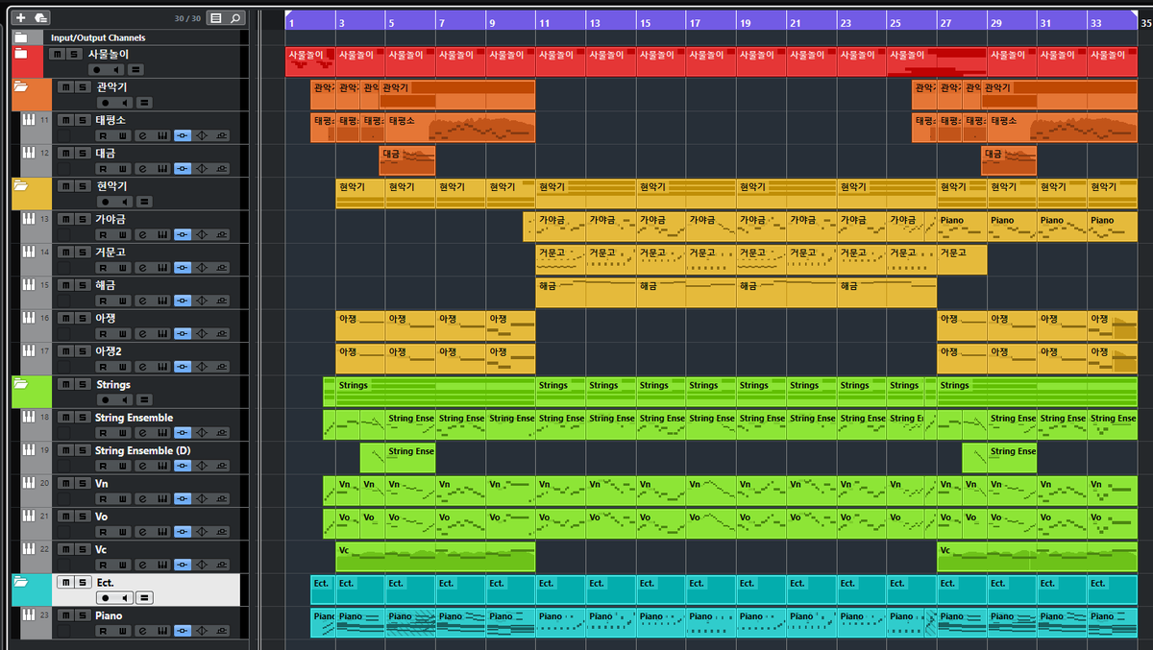Enable Read automation (R) on 태평소
Viewport: 1153px width, 650px height.
tap(102, 135)
